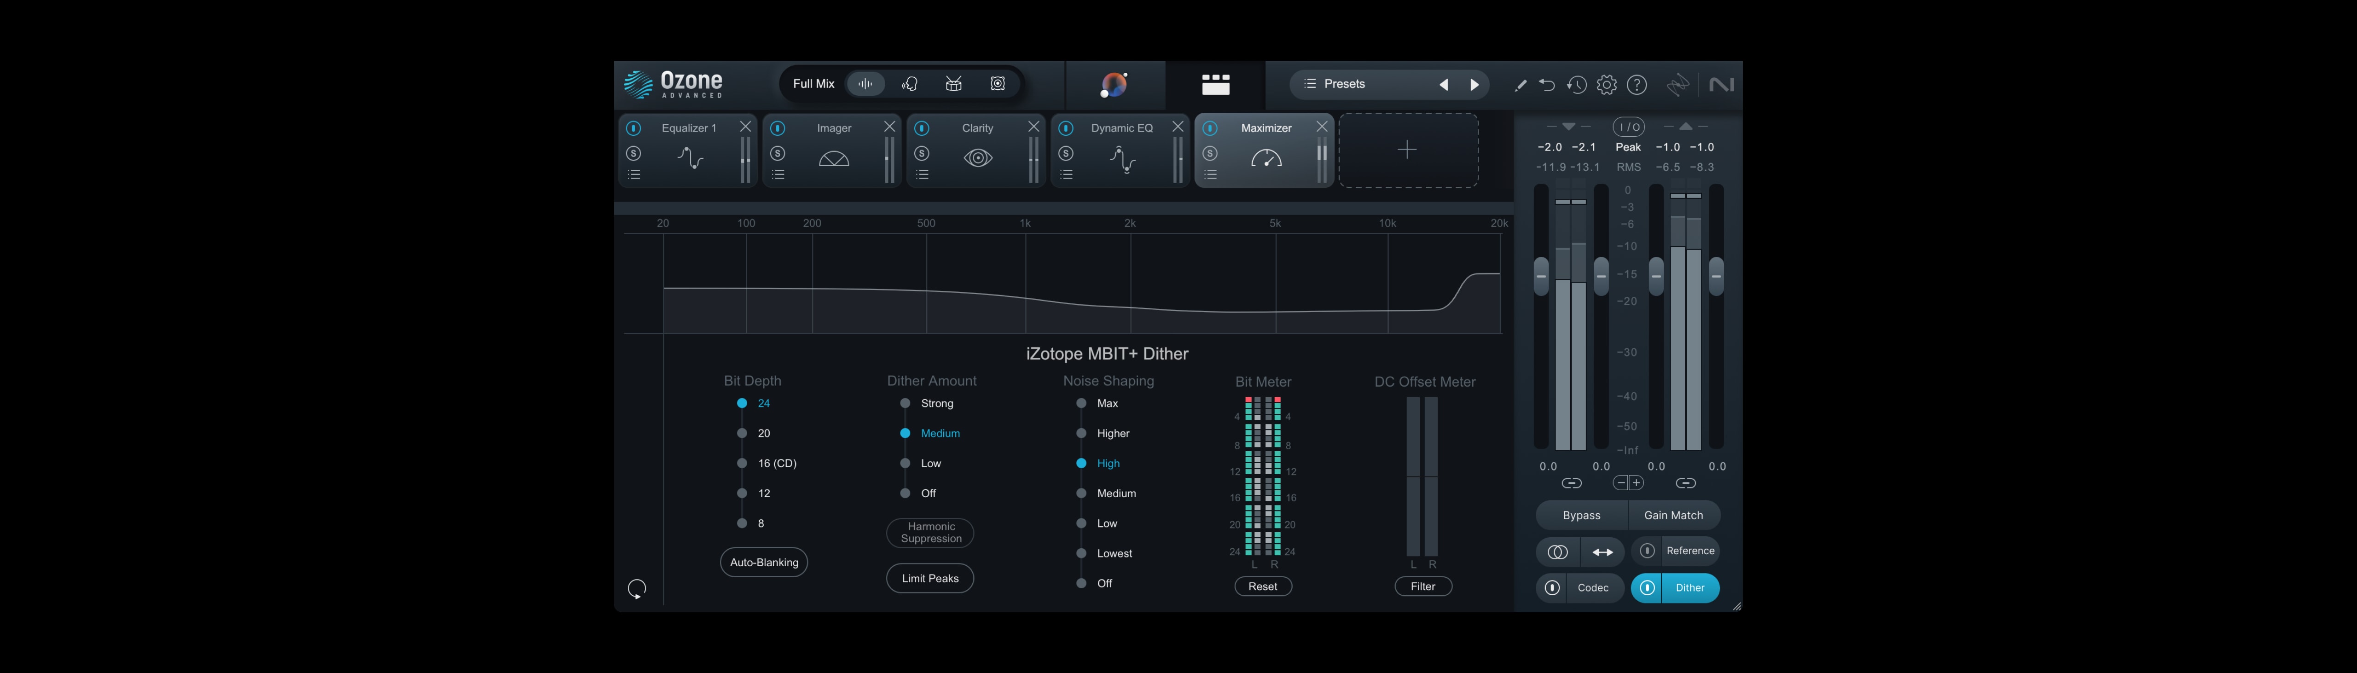Click the Harmonic Suppression button
The image size is (2357, 673).
[x=930, y=533]
